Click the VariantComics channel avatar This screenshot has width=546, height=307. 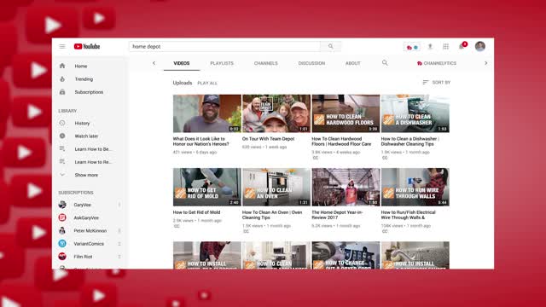[x=62, y=244]
